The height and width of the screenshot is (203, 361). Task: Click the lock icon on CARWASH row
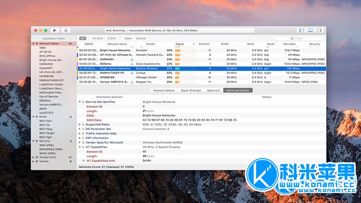132,59
